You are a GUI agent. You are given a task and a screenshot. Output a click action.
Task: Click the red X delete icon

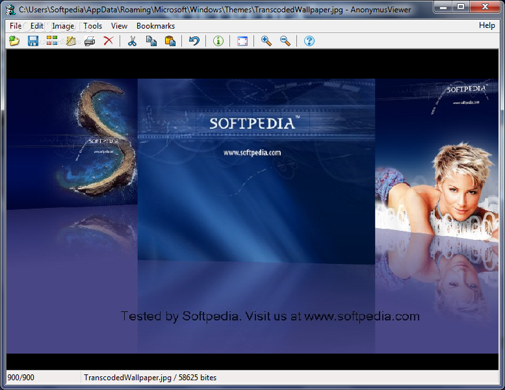click(109, 41)
